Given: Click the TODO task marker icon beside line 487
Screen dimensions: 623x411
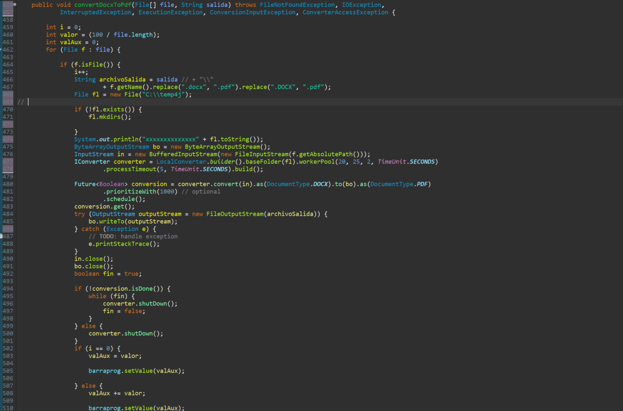Looking at the screenshot, I should click(x=2, y=236).
